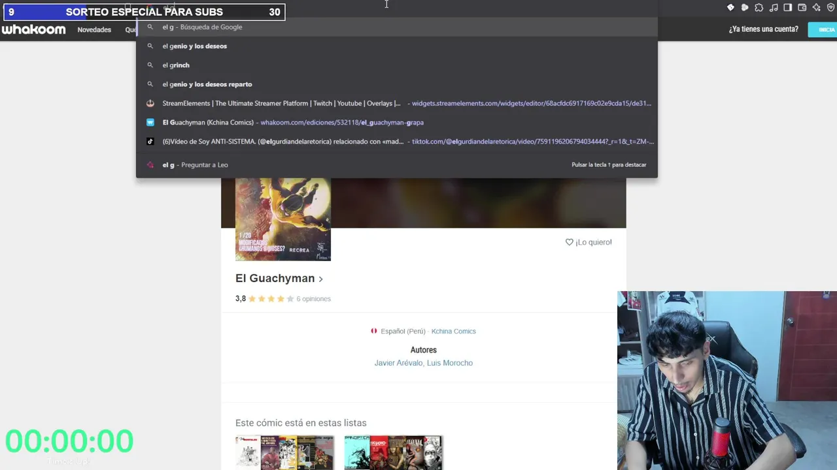837x470 pixels.
Task: Open first list thumbnail under 'estas listas'
Action: 284,452
